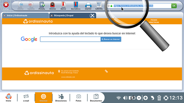Viewport: 184px width, 103px height.
Task: Click the Wi-Fi status icon
Action: (x=119, y=98)
